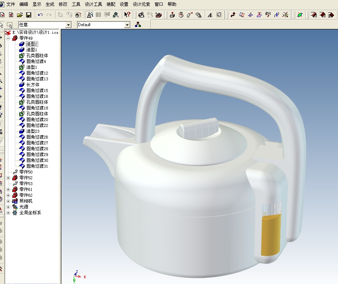Click the selection box pointer icon
Viewport: 338px width, 284px height.
tap(10, 25)
